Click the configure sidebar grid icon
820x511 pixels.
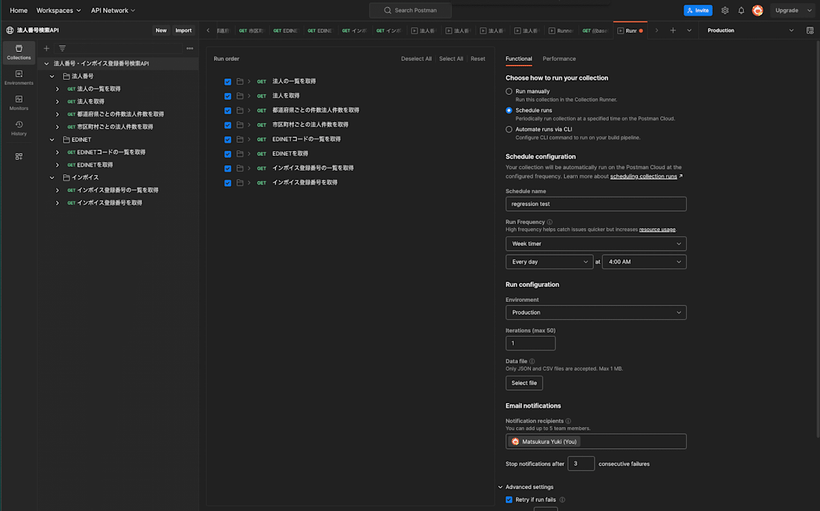tap(18, 156)
